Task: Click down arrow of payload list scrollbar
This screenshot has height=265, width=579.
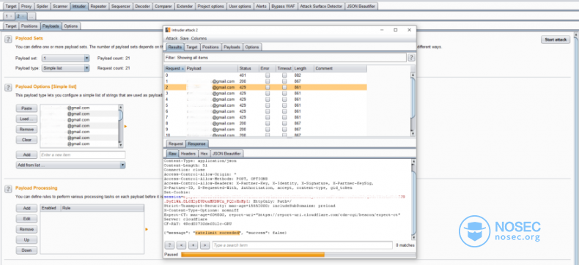Action: point(120,145)
